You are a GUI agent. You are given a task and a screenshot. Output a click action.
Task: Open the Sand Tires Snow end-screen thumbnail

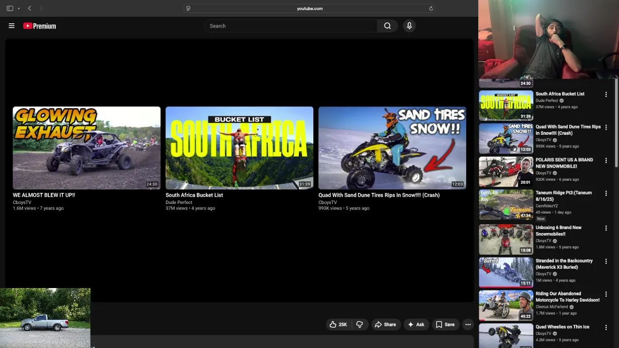tap(392, 148)
